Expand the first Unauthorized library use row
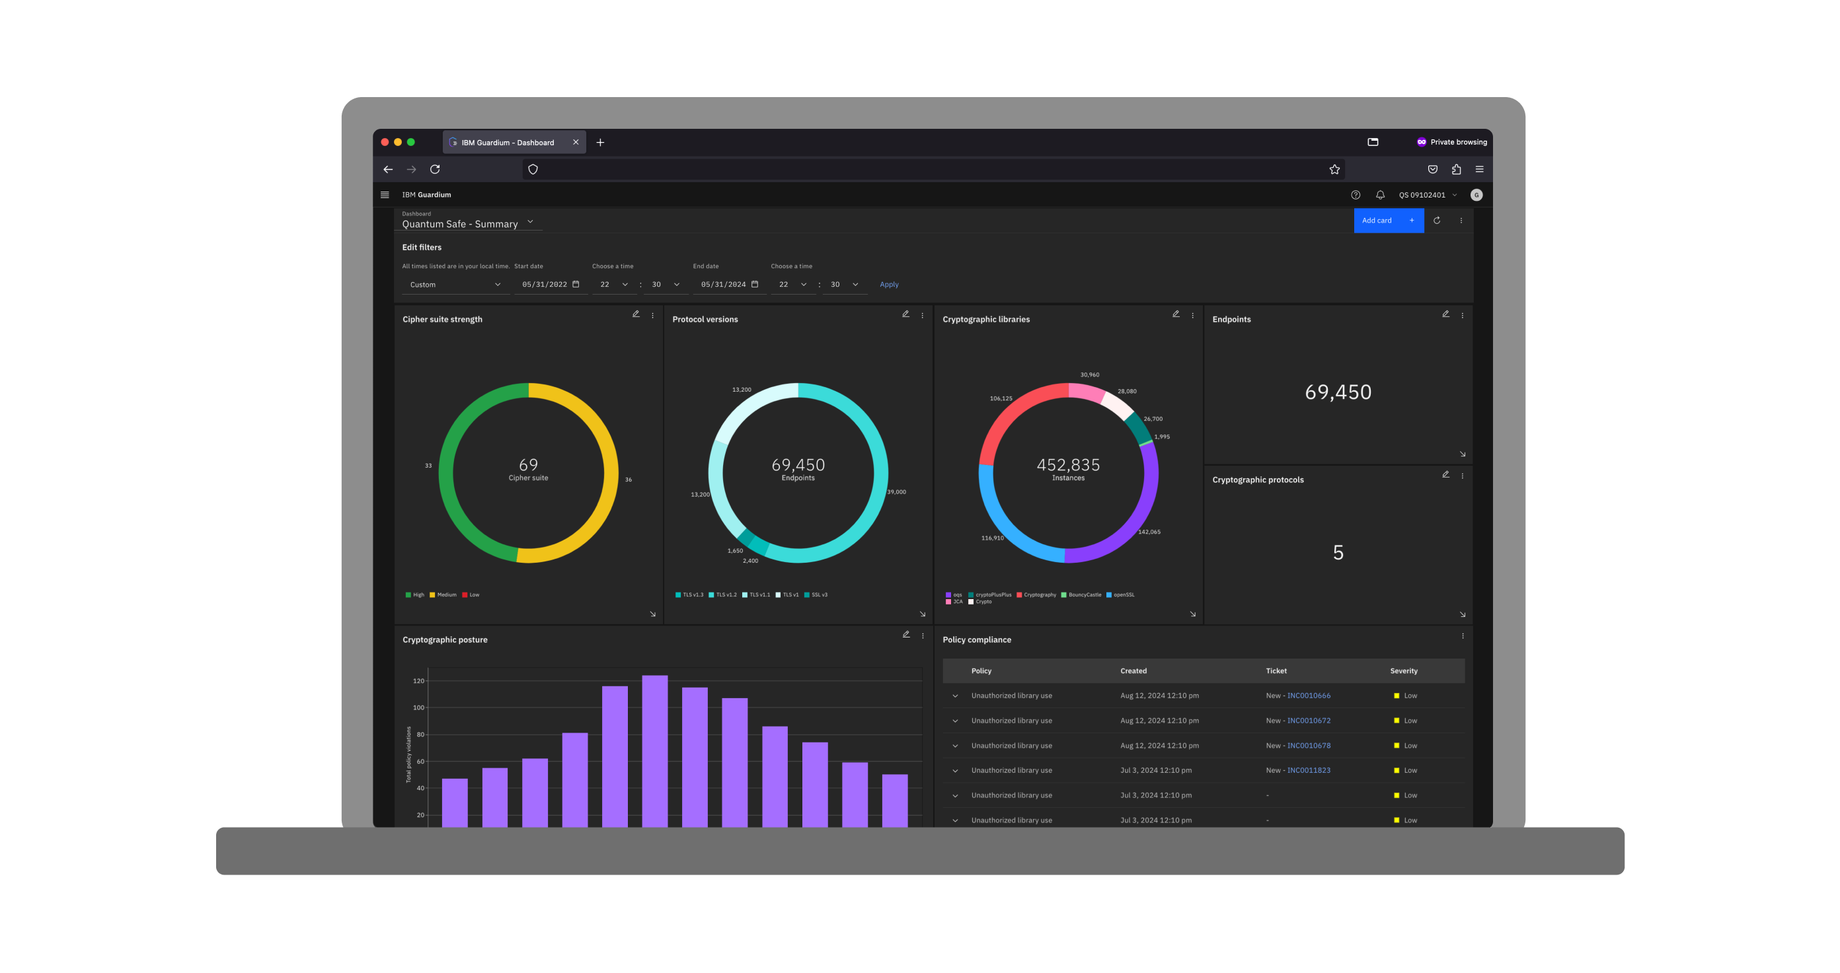 [x=955, y=696]
